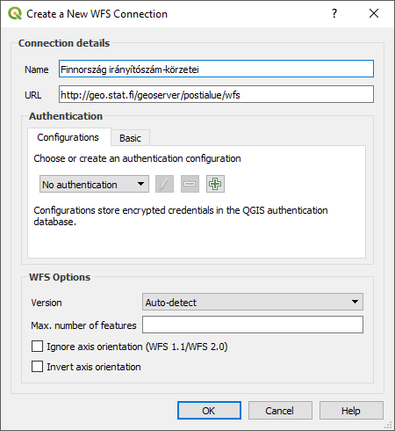Close the WFS Connection dialog

coord(374,13)
